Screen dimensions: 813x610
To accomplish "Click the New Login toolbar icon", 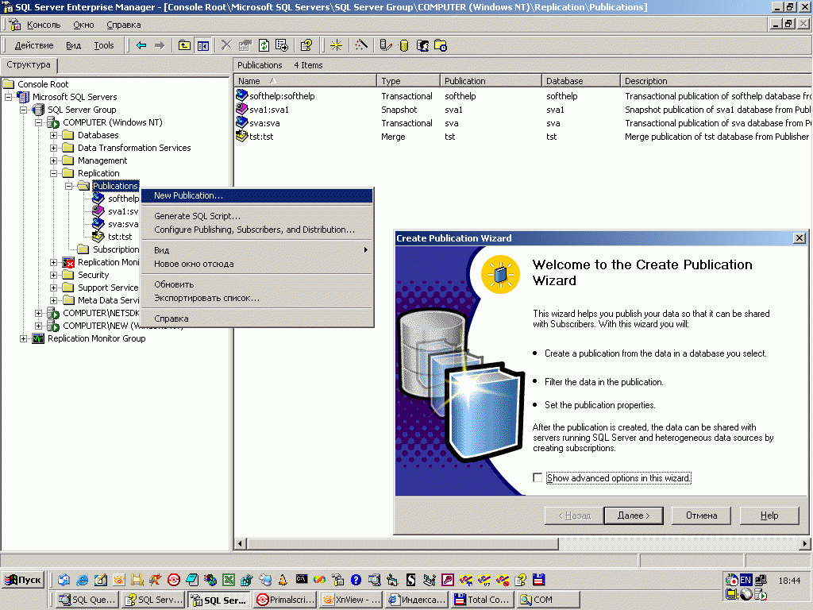I will pyautogui.click(x=422, y=45).
